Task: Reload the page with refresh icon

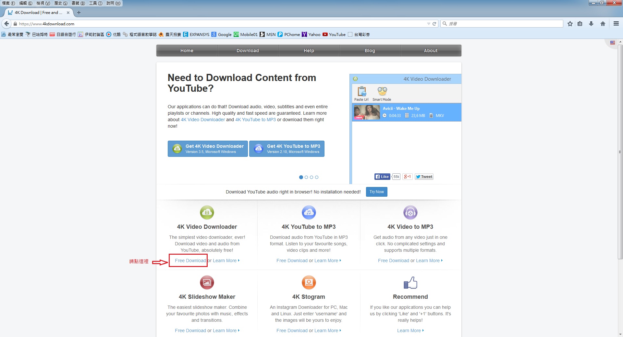Action: pos(434,24)
